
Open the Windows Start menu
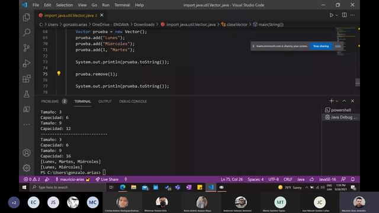(x=24, y=187)
